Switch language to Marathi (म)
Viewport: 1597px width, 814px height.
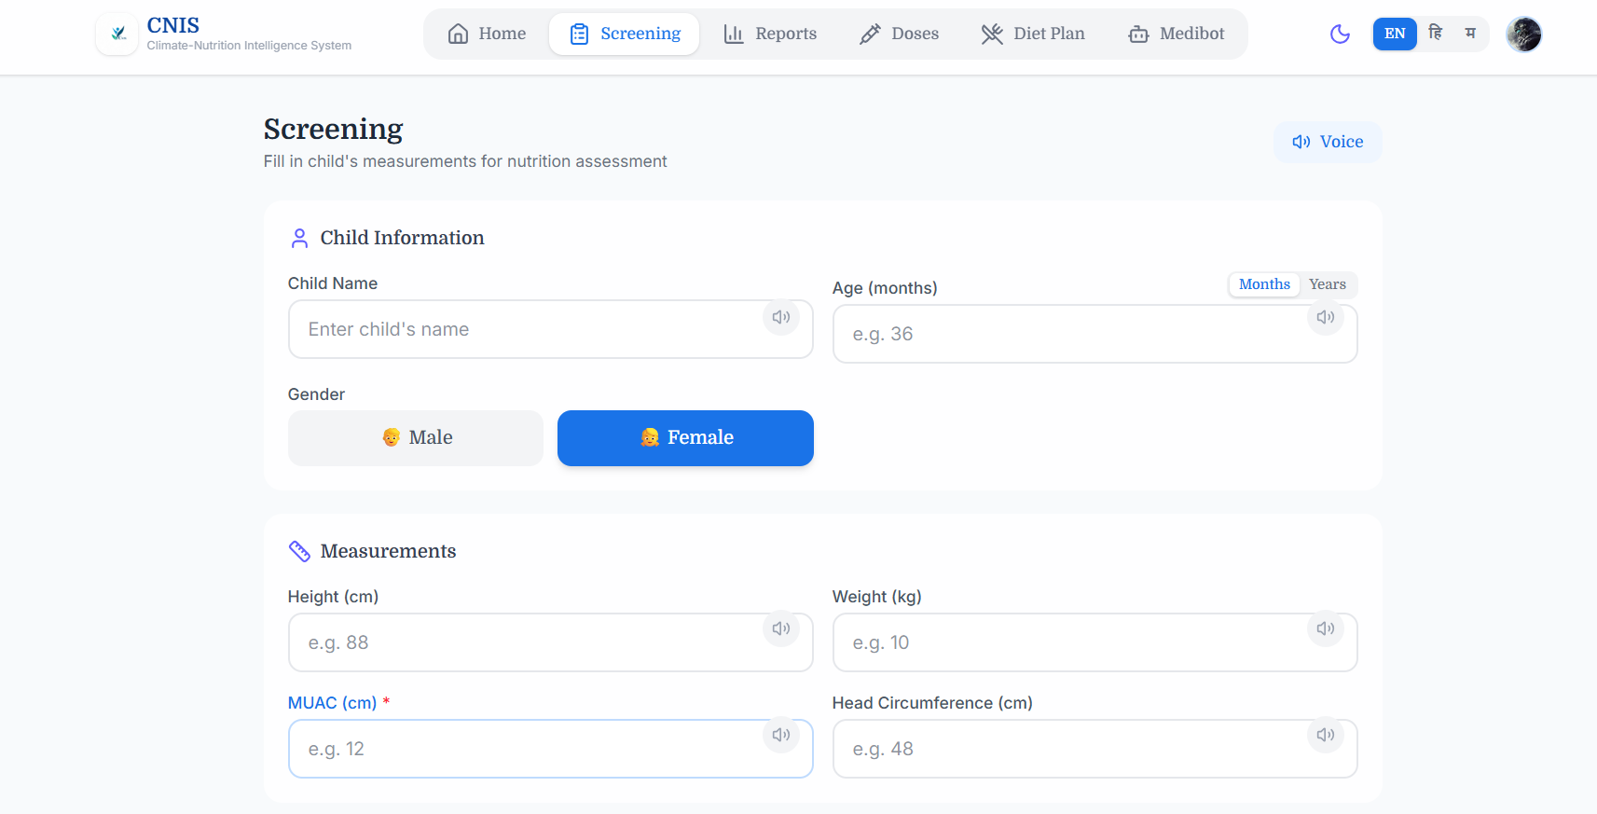(x=1470, y=34)
